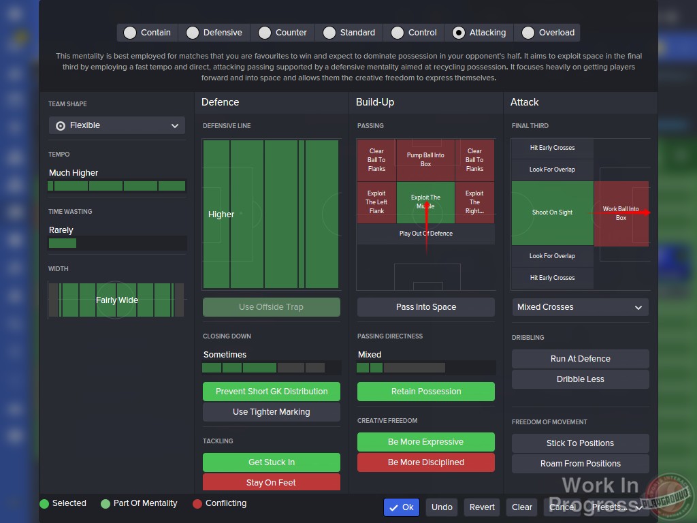Enable Use Tighter Marking
Image resolution: width=697 pixels, height=523 pixels.
[x=271, y=412]
